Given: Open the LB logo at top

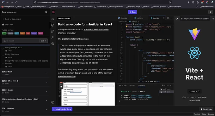Looking at the screenshot, I should (53, 12).
